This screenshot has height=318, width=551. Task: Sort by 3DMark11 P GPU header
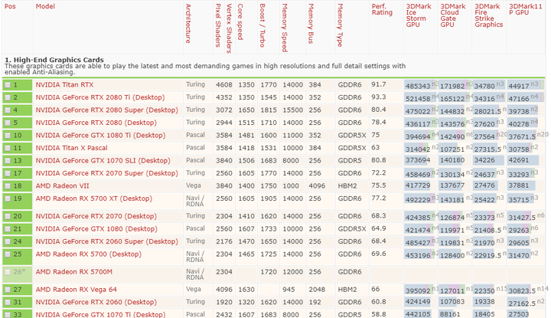point(525,9)
